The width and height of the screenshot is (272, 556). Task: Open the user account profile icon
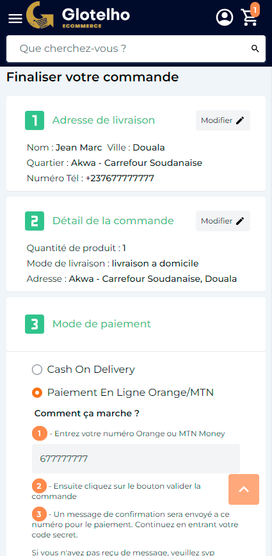coord(225,17)
